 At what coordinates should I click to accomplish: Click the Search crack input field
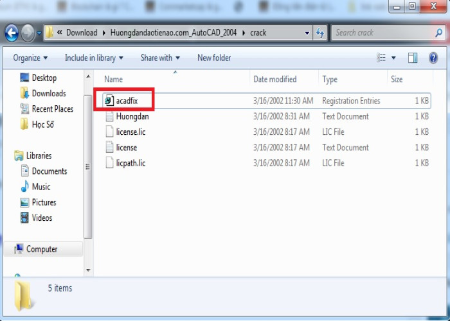tap(379, 33)
